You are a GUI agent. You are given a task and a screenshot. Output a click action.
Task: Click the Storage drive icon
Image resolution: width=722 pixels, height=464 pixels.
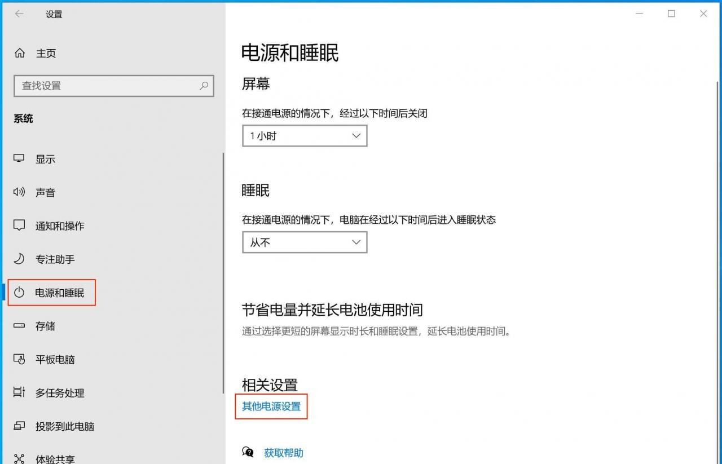click(x=19, y=326)
